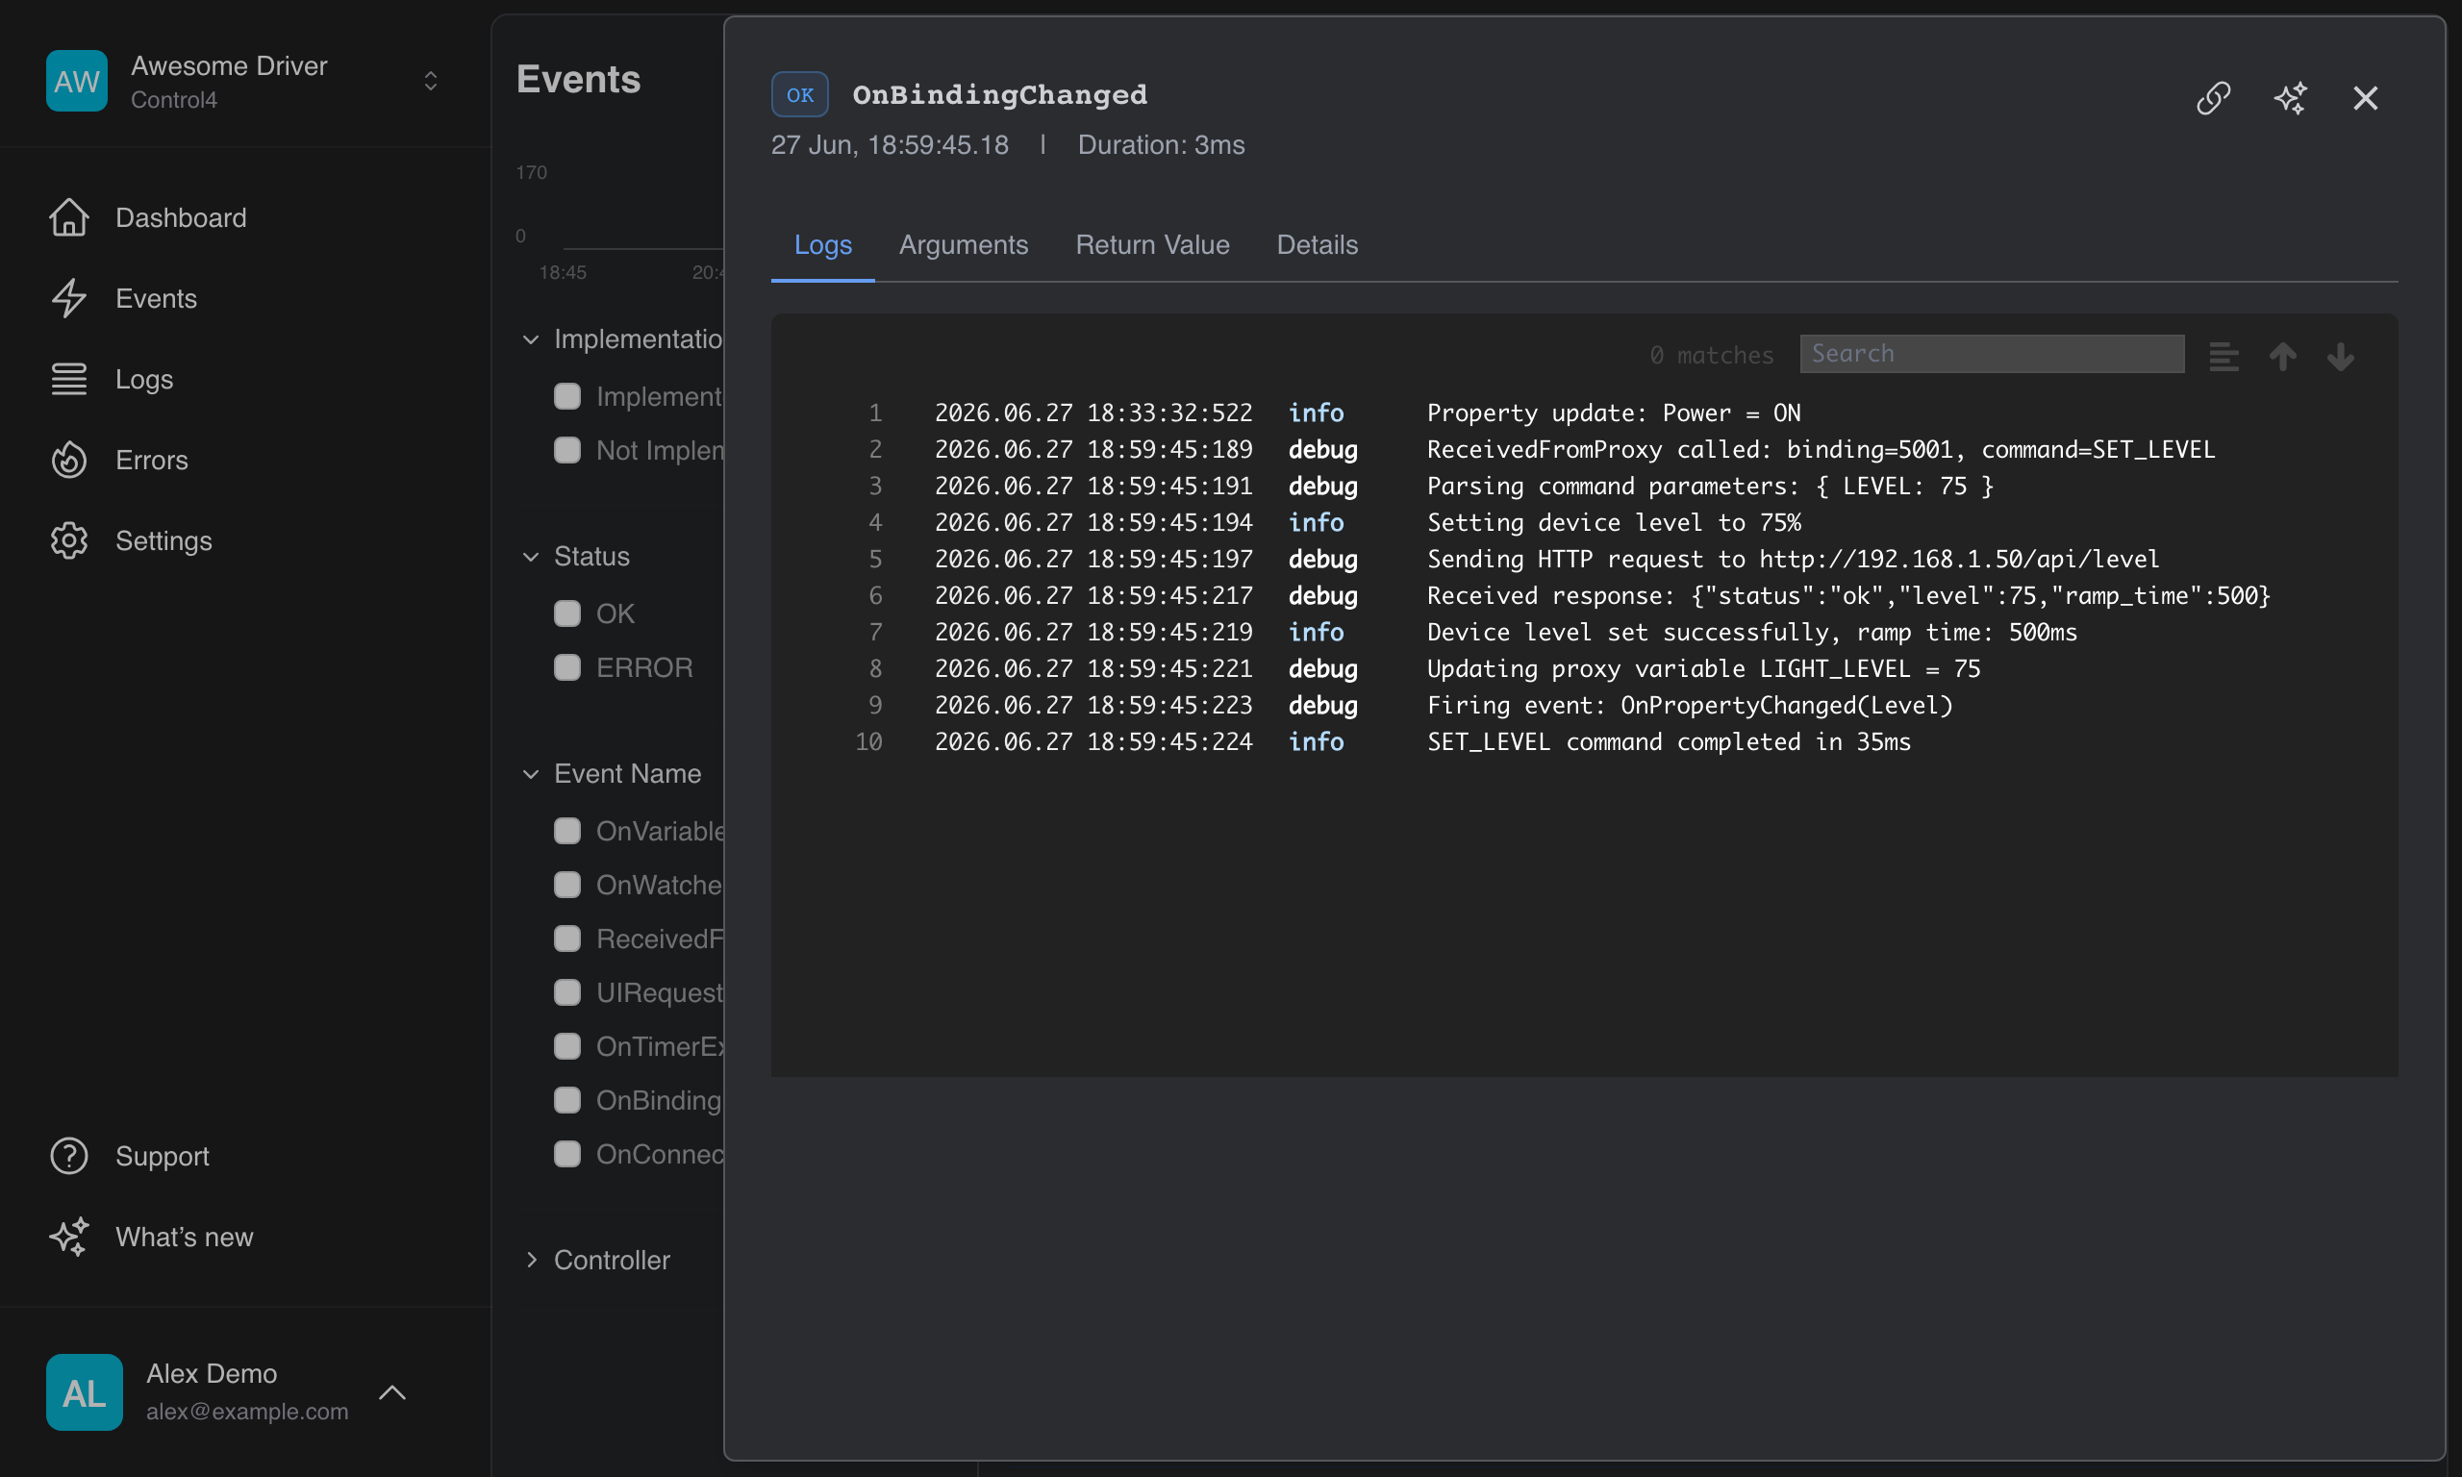Click the log Search input field

point(1991,354)
